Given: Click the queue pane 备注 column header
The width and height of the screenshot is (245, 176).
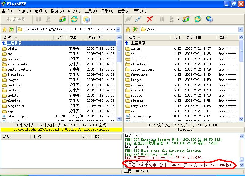Looking at the screenshot, I should pyautogui.click(x=106, y=137).
